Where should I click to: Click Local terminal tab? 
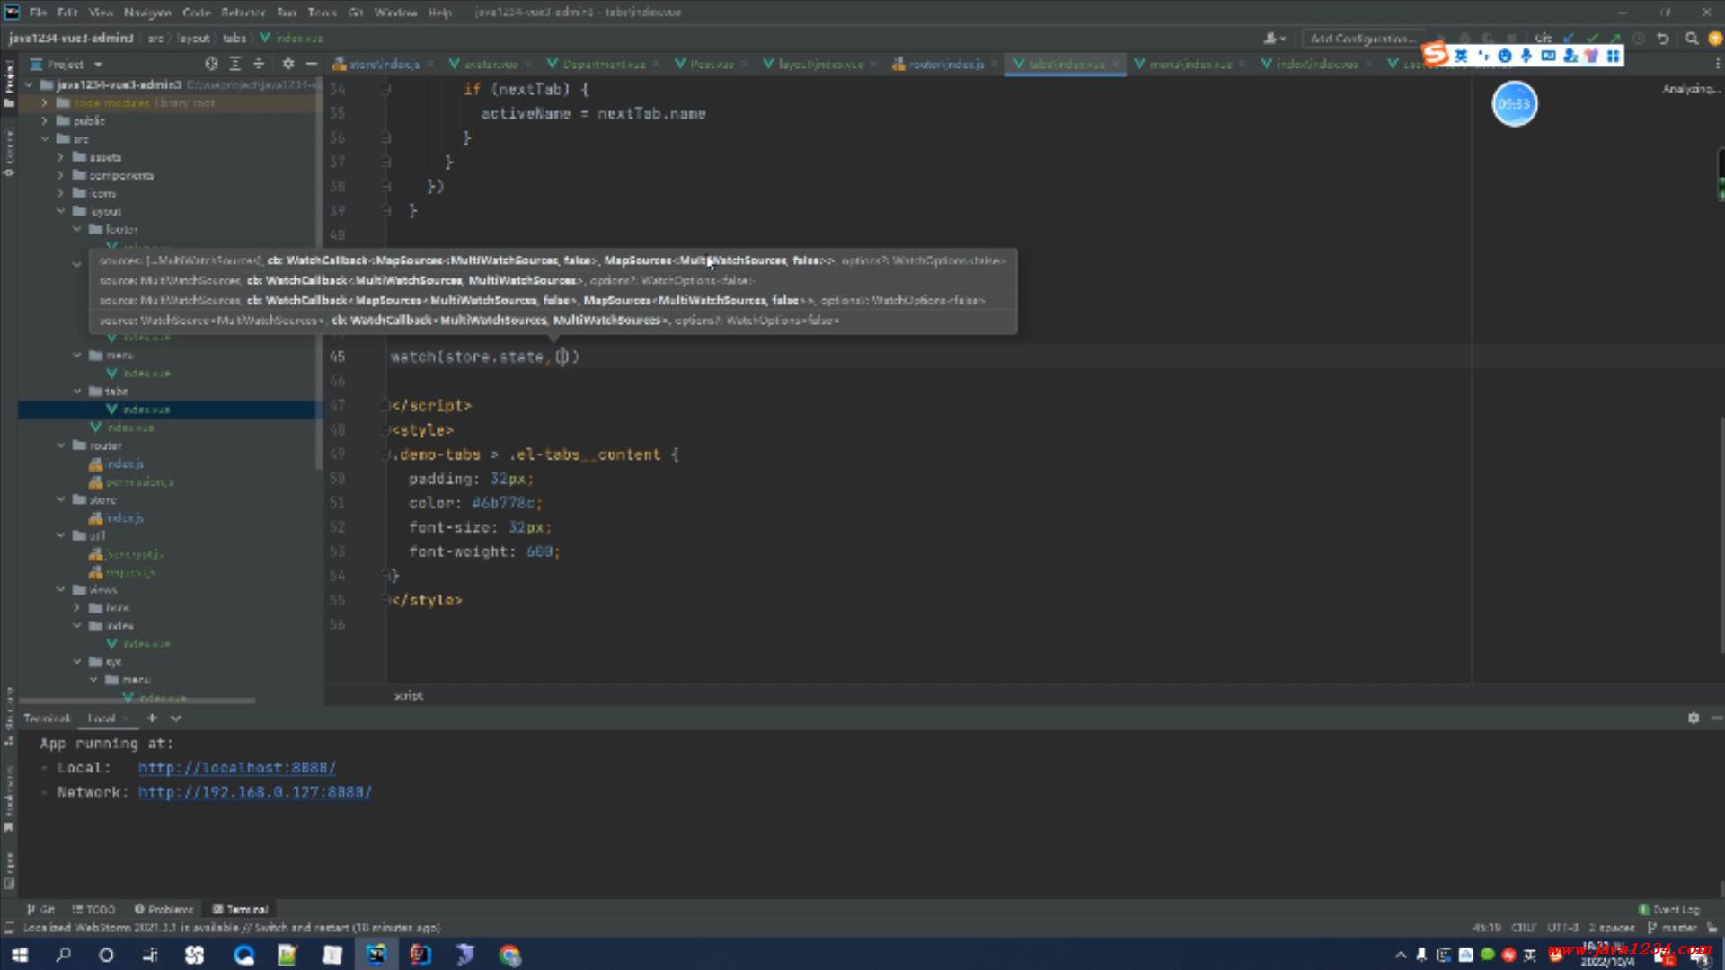coord(102,719)
